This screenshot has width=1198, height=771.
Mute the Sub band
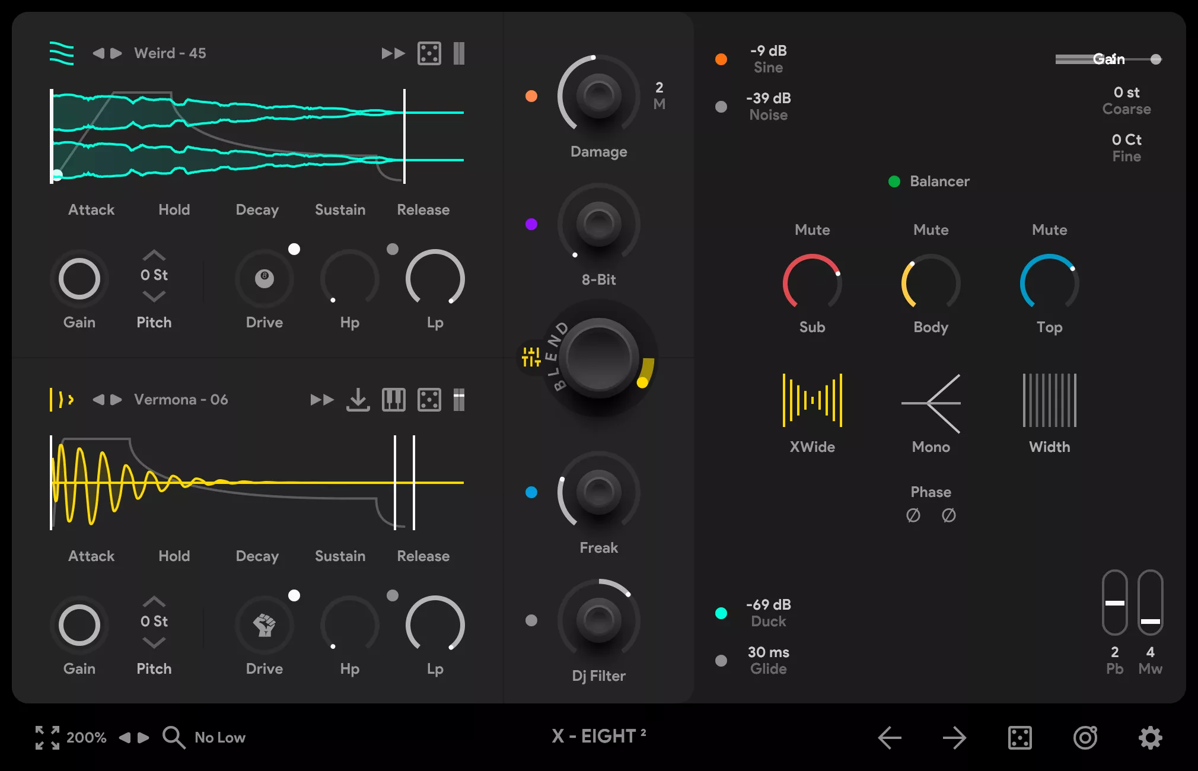[812, 230]
